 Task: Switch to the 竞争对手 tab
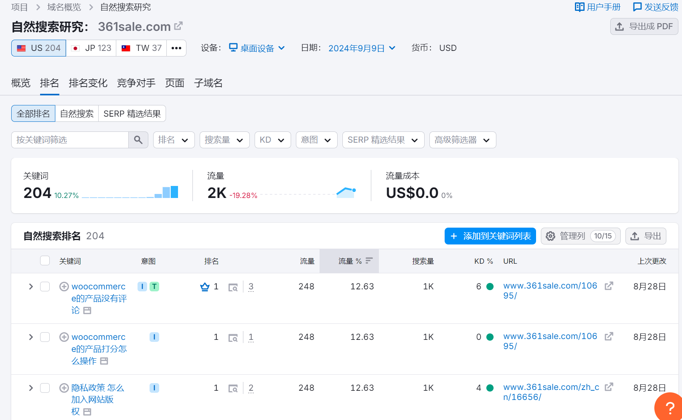tap(136, 83)
